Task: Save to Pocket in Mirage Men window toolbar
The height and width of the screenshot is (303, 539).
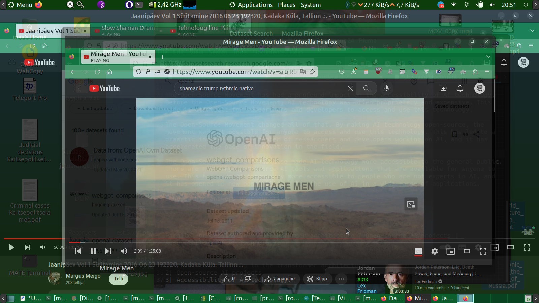Action: [342, 72]
